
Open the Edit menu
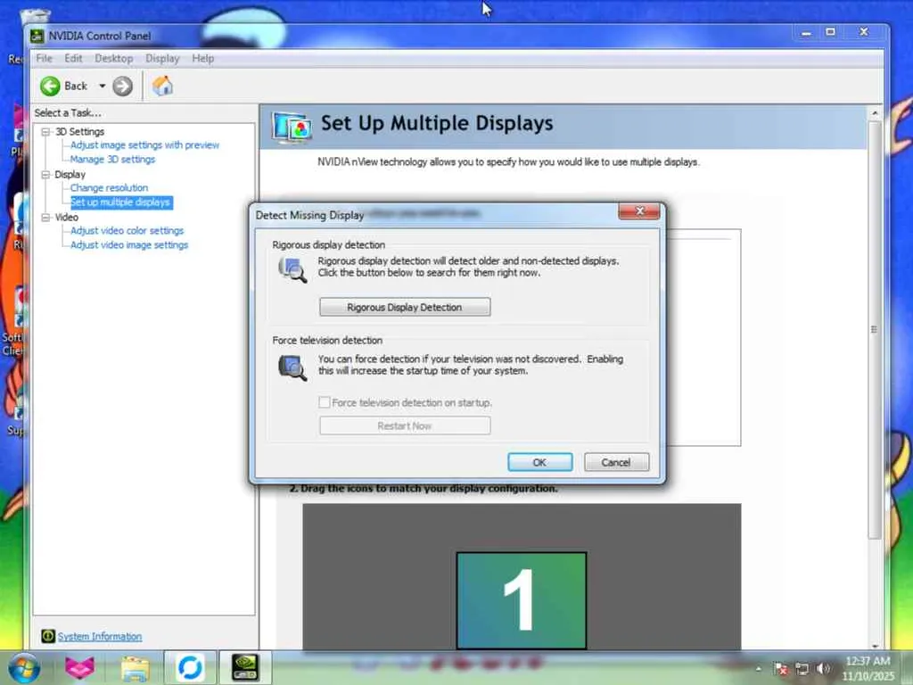73,58
